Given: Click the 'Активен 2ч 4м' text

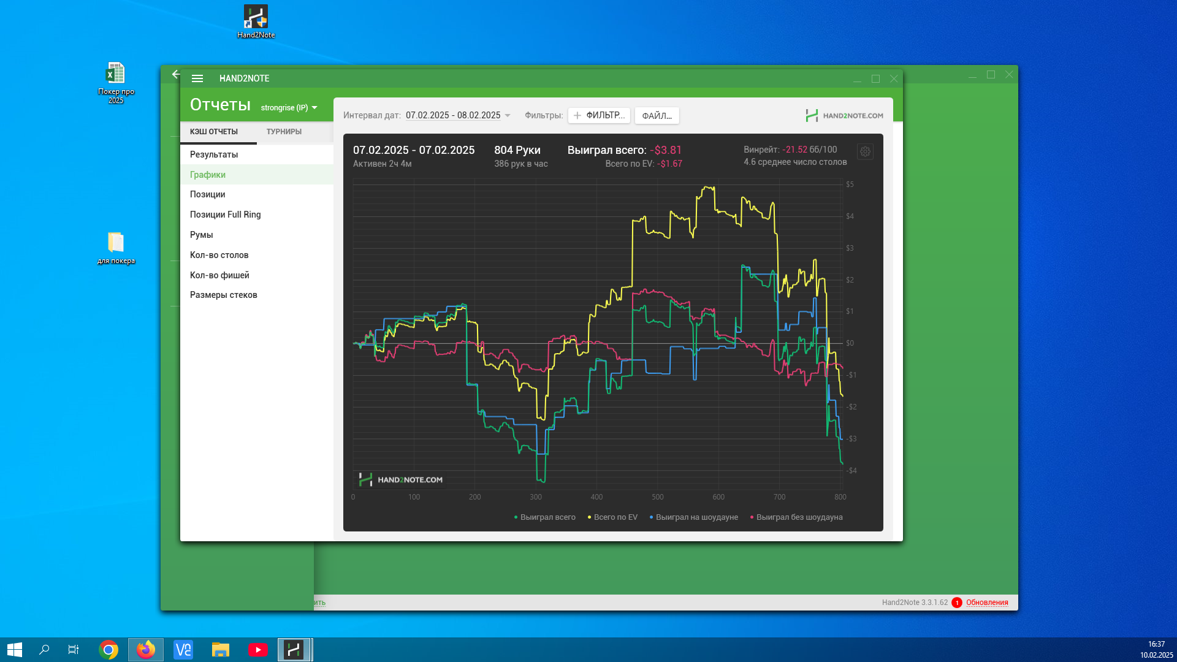Looking at the screenshot, I should pos(383,164).
